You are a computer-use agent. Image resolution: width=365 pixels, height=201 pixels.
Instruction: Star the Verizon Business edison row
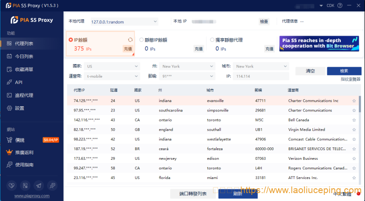pos(354,158)
